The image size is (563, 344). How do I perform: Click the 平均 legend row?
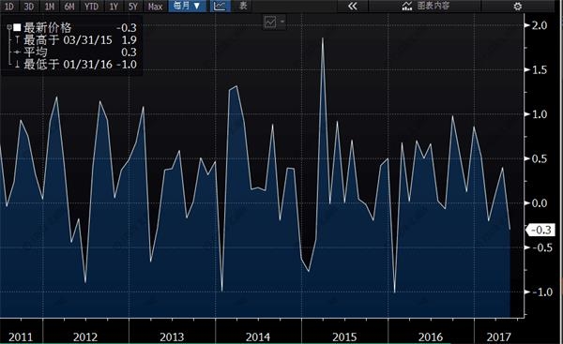[x=75, y=52]
